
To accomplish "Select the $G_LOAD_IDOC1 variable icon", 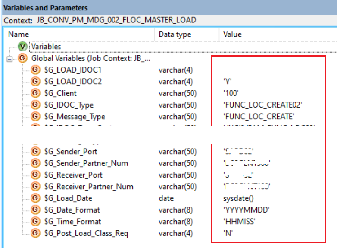I will click(x=35, y=70).
